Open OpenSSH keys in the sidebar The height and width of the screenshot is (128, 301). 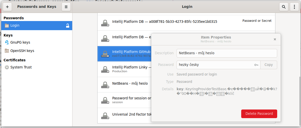tap(37, 51)
